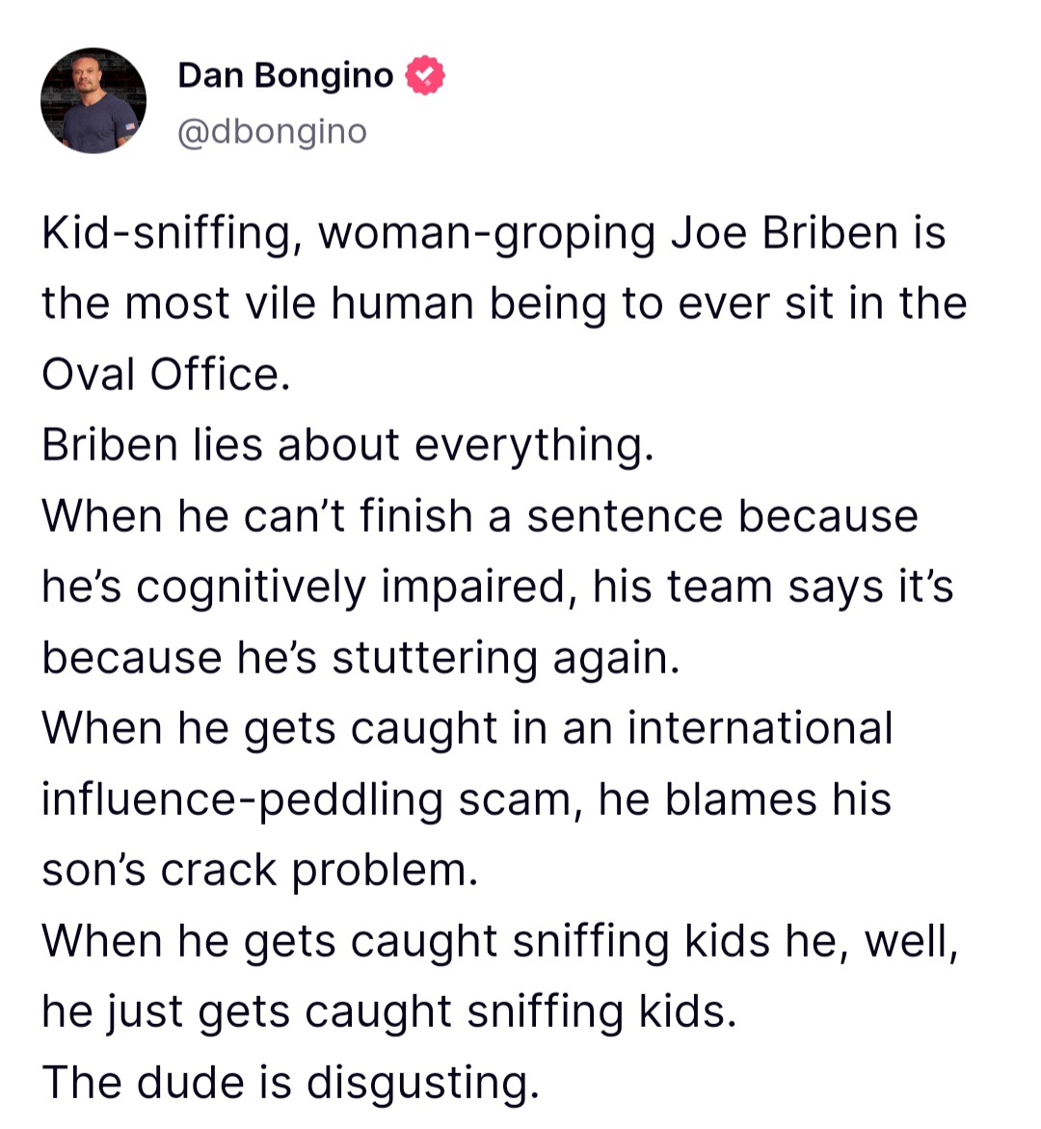Click the word "Kid-sniffing" starting the post
Image resolution: width=1041 pixels, height=1129 pixels.
click(173, 234)
